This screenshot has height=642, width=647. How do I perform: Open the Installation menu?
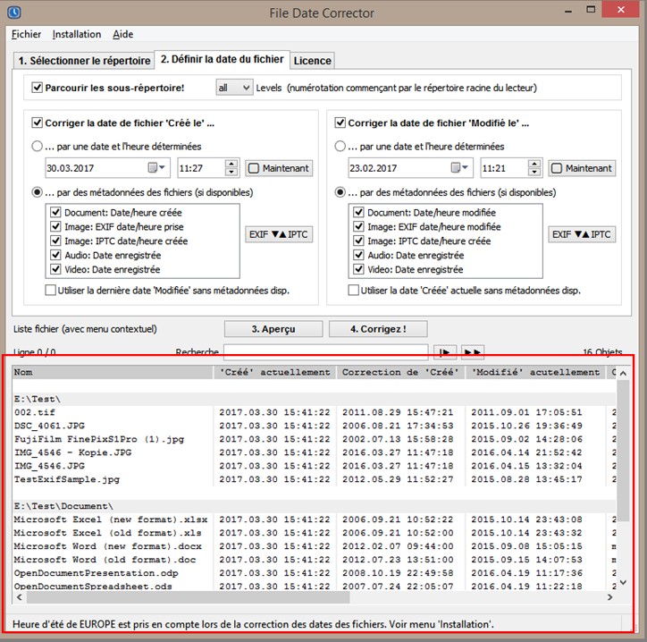point(77,34)
